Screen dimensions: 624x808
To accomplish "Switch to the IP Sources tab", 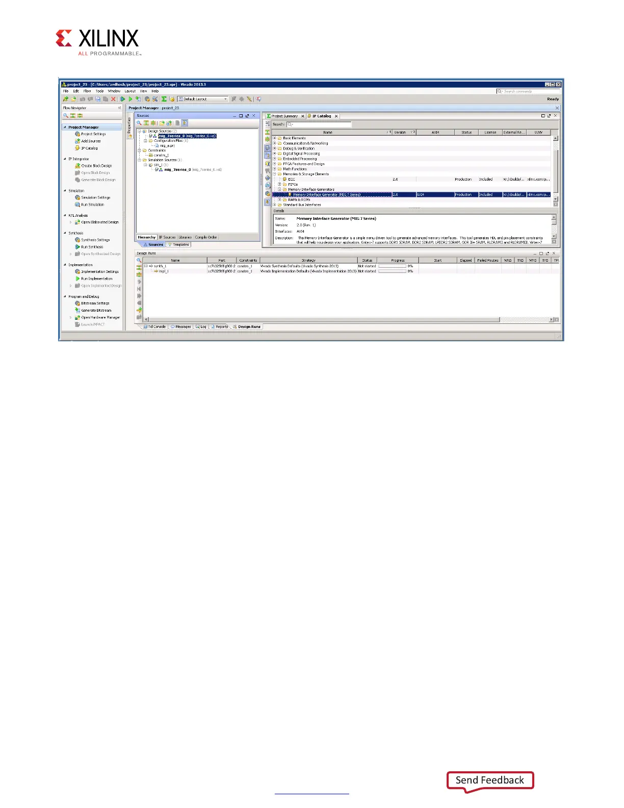I will pyautogui.click(x=167, y=238).
